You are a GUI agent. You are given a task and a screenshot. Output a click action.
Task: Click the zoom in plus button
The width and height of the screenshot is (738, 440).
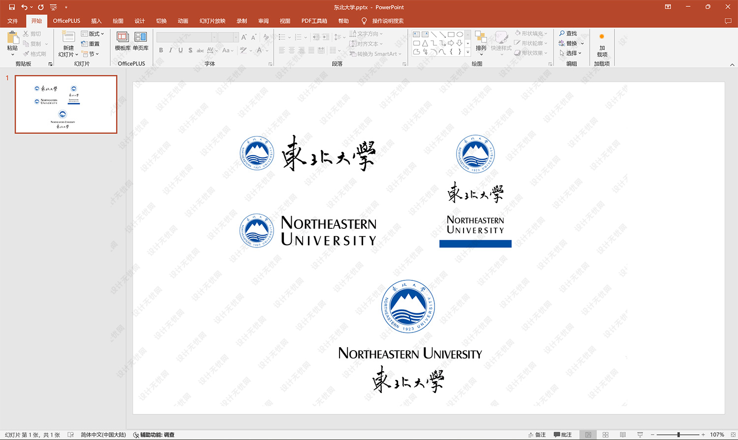click(x=703, y=435)
